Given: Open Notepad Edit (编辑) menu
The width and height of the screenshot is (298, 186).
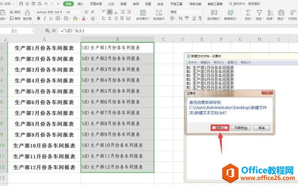Looking at the screenshot, I should pos(205,62).
